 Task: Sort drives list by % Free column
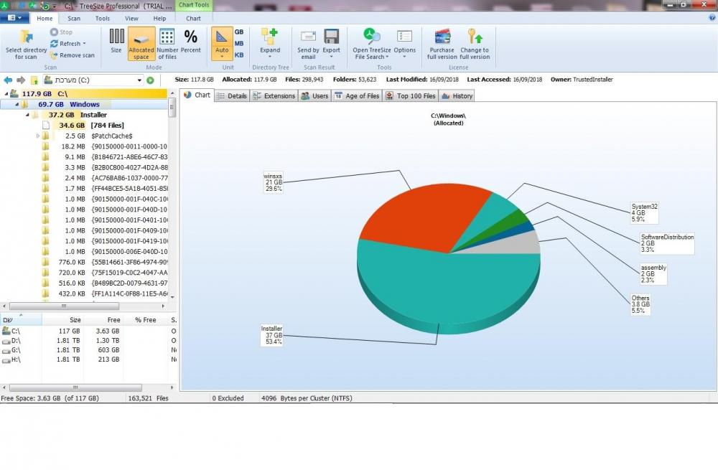[x=146, y=320]
